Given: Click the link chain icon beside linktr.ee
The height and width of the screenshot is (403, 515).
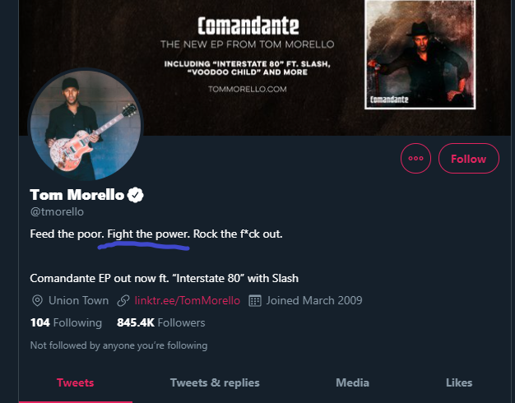Looking at the screenshot, I should [x=123, y=300].
